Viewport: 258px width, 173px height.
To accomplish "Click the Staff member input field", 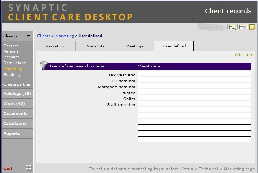I will [195, 104].
